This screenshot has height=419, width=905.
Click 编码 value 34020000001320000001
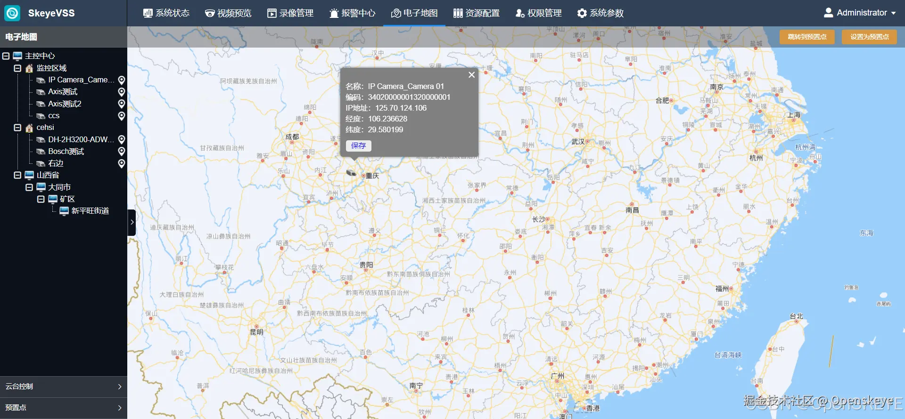(409, 97)
